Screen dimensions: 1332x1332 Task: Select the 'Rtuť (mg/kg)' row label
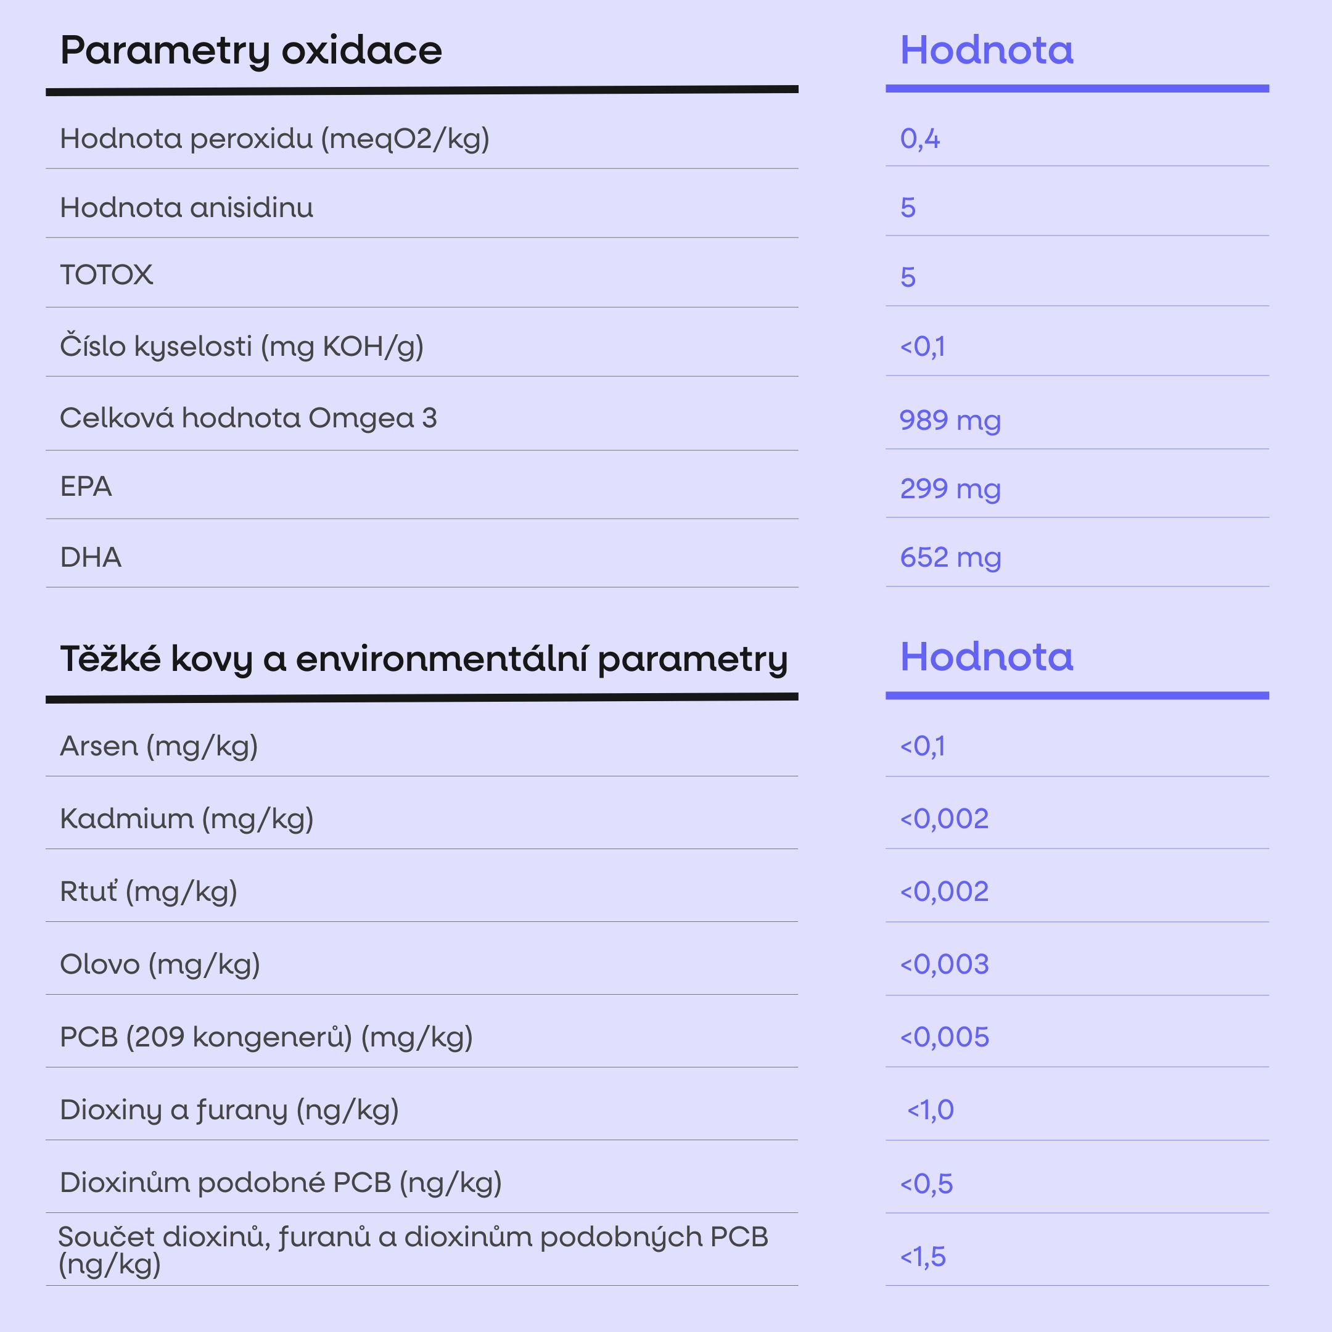pos(148,892)
